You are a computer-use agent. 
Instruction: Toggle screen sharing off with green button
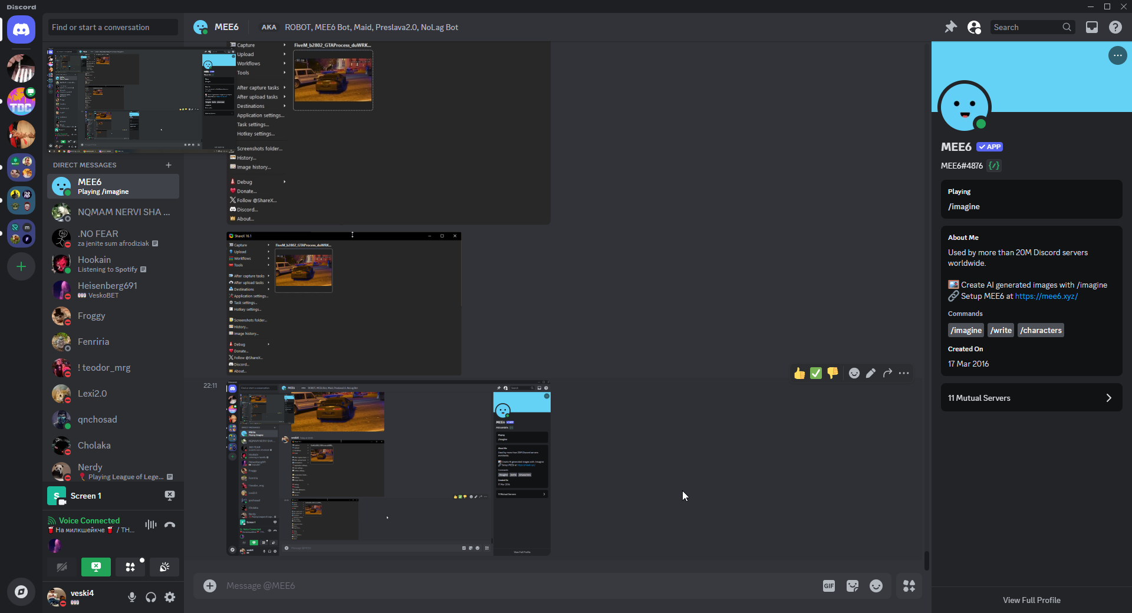pyautogui.click(x=96, y=567)
